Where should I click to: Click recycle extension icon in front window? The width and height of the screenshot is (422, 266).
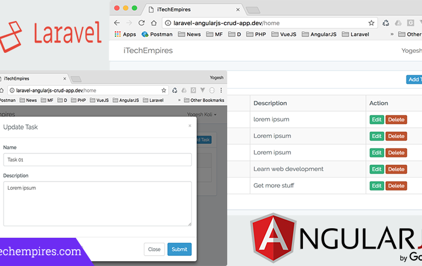pos(175,91)
